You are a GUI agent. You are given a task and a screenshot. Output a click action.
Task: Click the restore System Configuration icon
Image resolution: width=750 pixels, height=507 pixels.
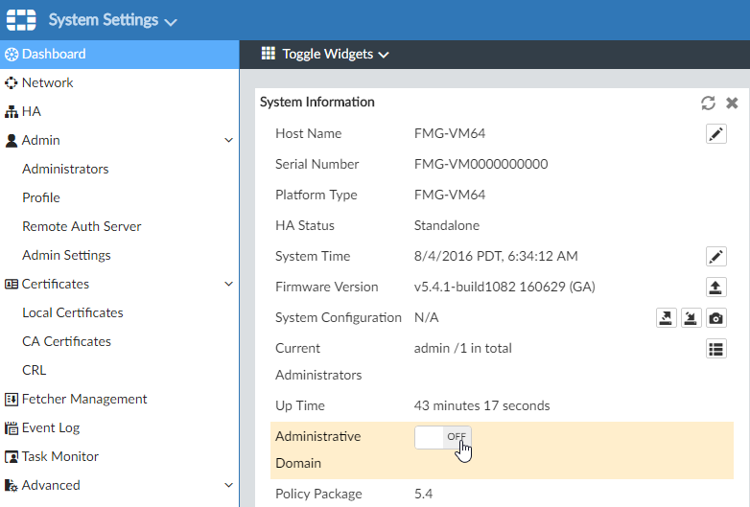coord(691,318)
